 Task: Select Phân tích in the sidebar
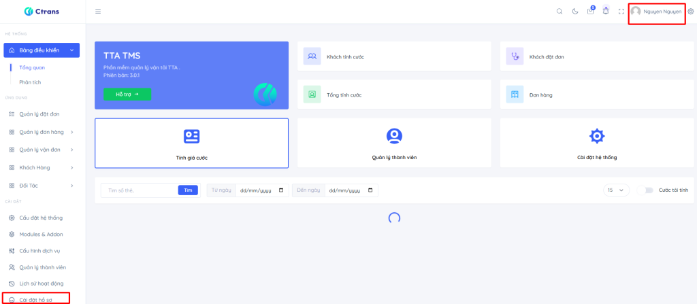coord(30,82)
